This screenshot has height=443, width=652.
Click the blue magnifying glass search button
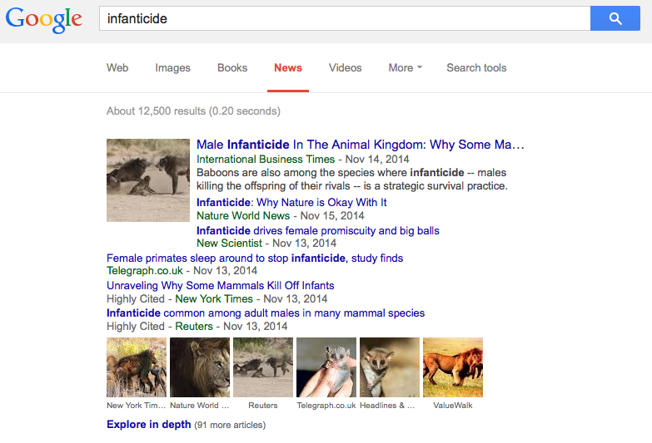tap(615, 18)
